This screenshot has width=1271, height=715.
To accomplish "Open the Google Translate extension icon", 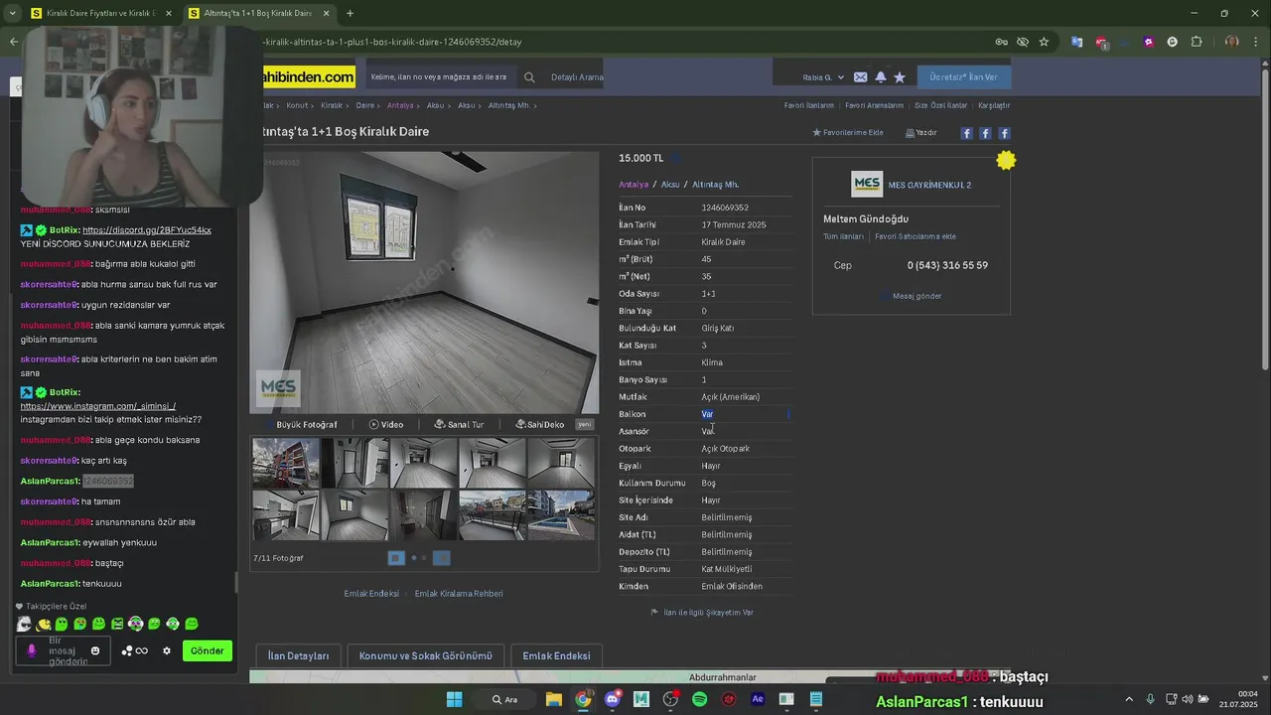I will 1076,42.
